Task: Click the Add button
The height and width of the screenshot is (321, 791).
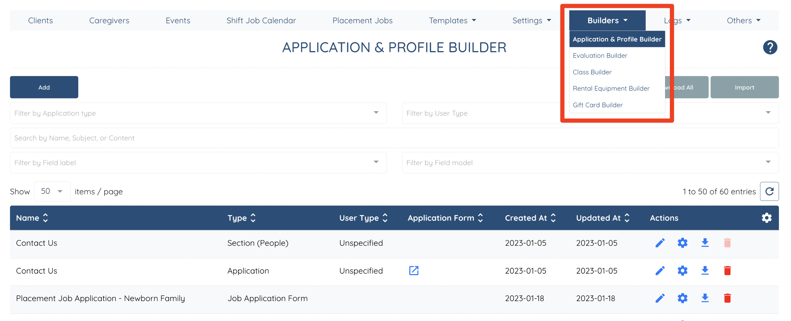Action: [44, 87]
